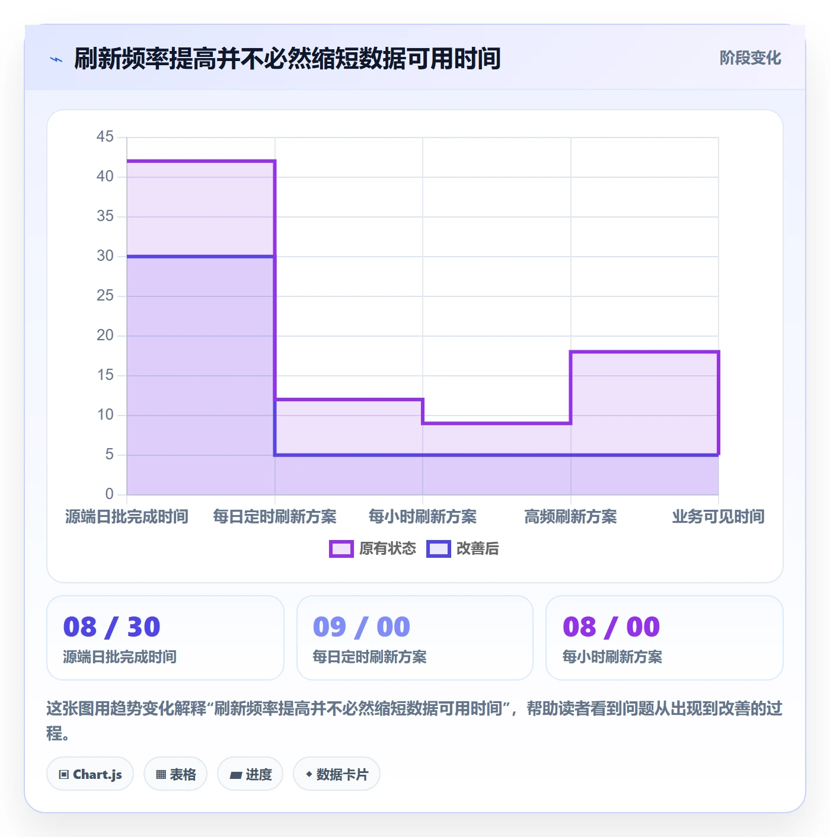Click the x-axis label 源端日批完成时间
Viewport: 830px width, 837px height.
click(127, 517)
